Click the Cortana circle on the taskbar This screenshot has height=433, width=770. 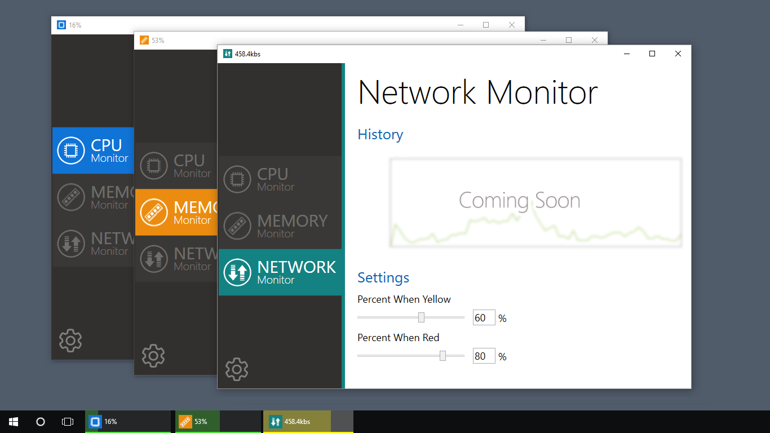(x=41, y=422)
